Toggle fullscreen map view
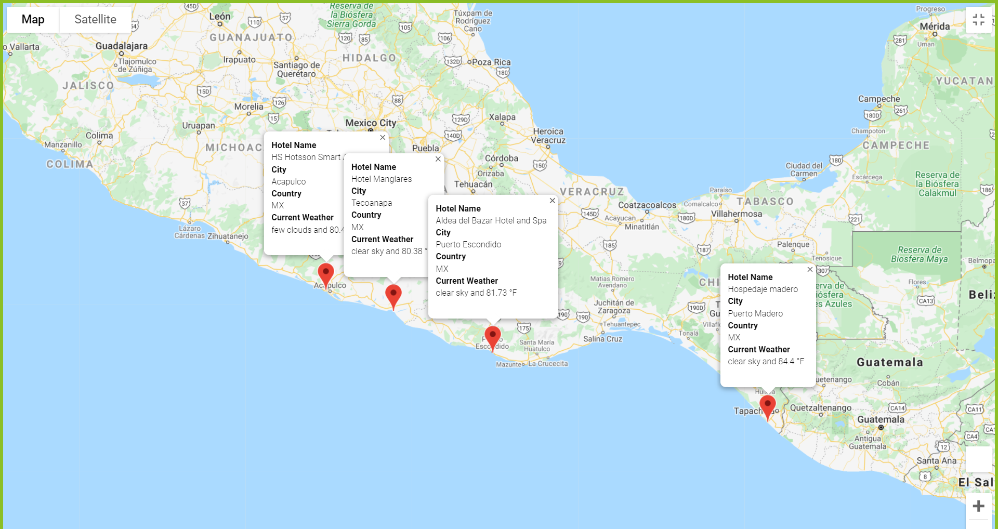 pos(979,19)
